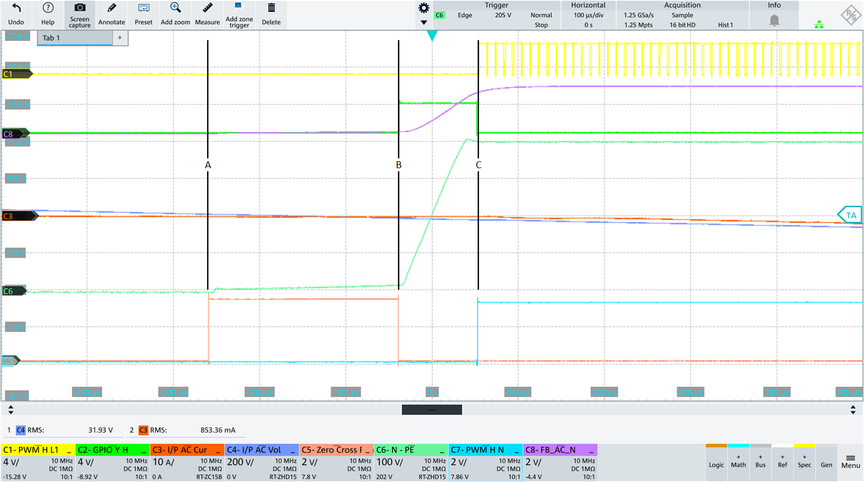Viewport: 864px width, 482px height.
Task: Toggle channel C8- FB_AC_N label
Action: 550,450
